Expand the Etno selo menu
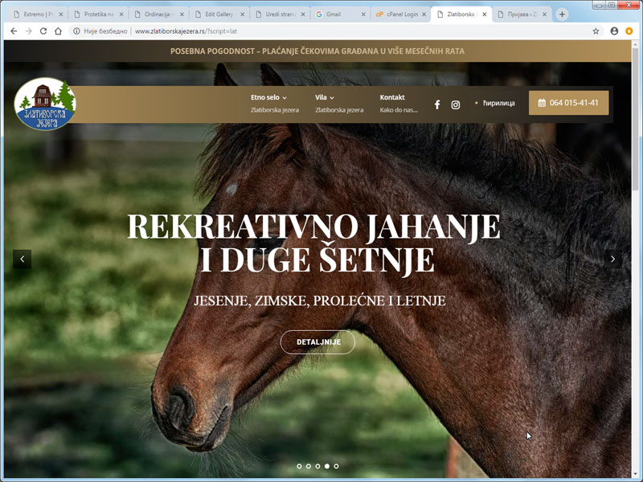 pyautogui.click(x=268, y=97)
